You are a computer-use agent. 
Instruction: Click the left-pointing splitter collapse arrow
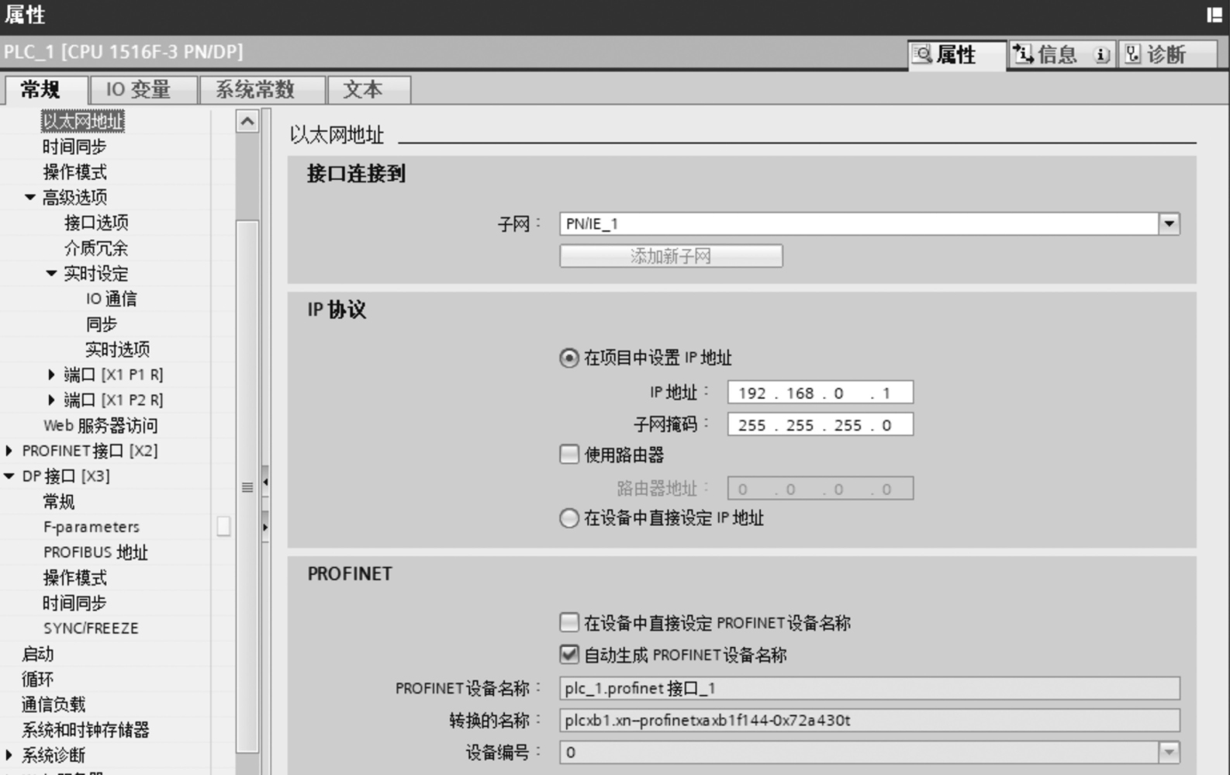(265, 482)
